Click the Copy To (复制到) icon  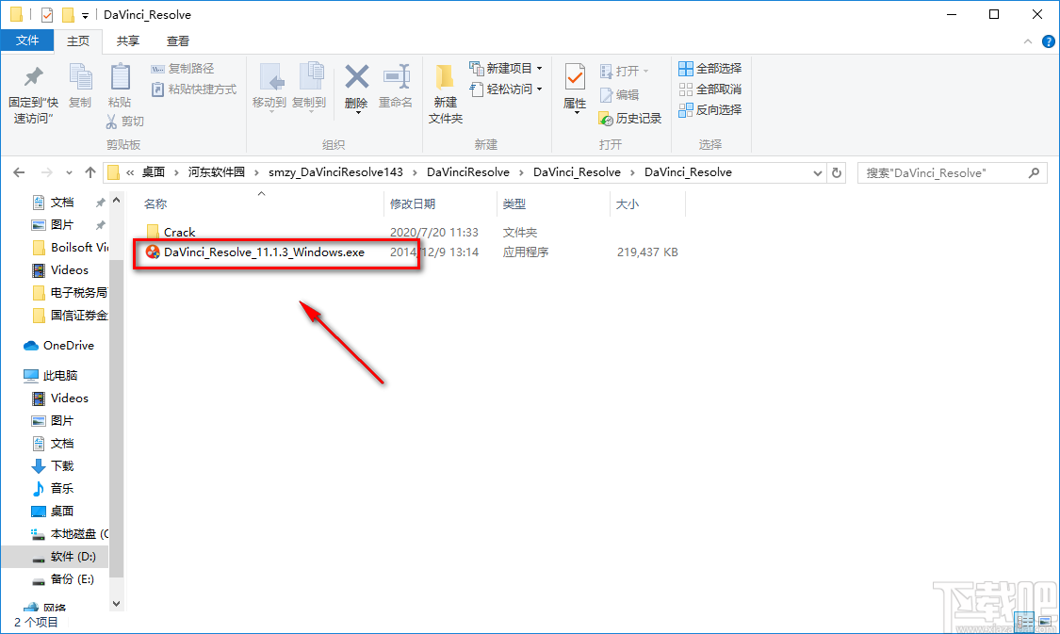coord(310,77)
